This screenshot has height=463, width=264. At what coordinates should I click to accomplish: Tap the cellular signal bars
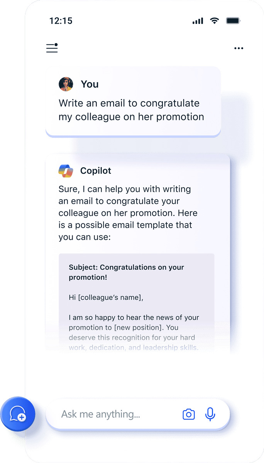coord(198,21)
